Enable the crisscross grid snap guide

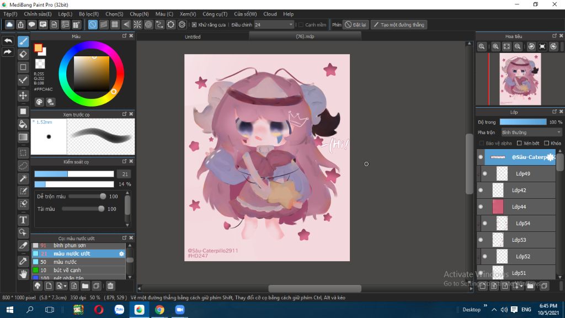click(115, 24)
